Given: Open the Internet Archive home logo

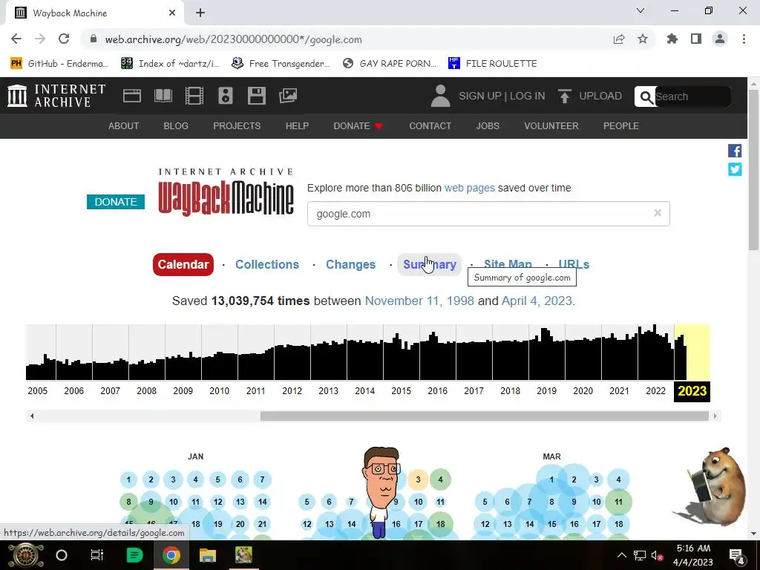Looking at the screenshot, I should (56, 96).
